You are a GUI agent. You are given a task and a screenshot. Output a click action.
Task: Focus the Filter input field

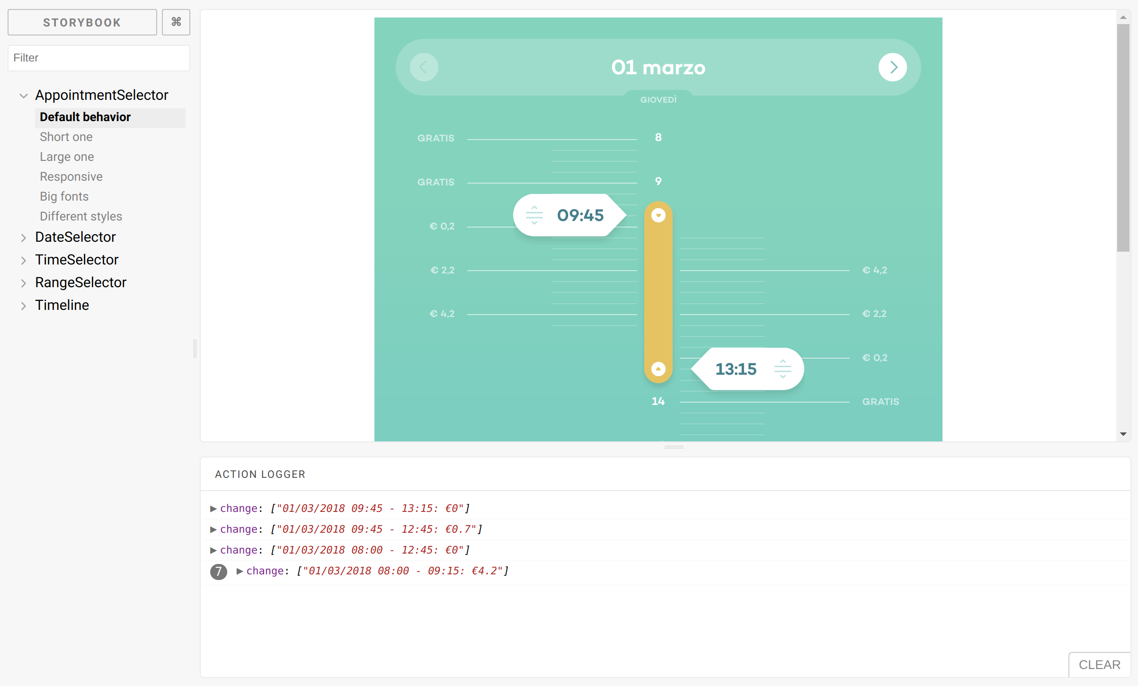(99, 58)
